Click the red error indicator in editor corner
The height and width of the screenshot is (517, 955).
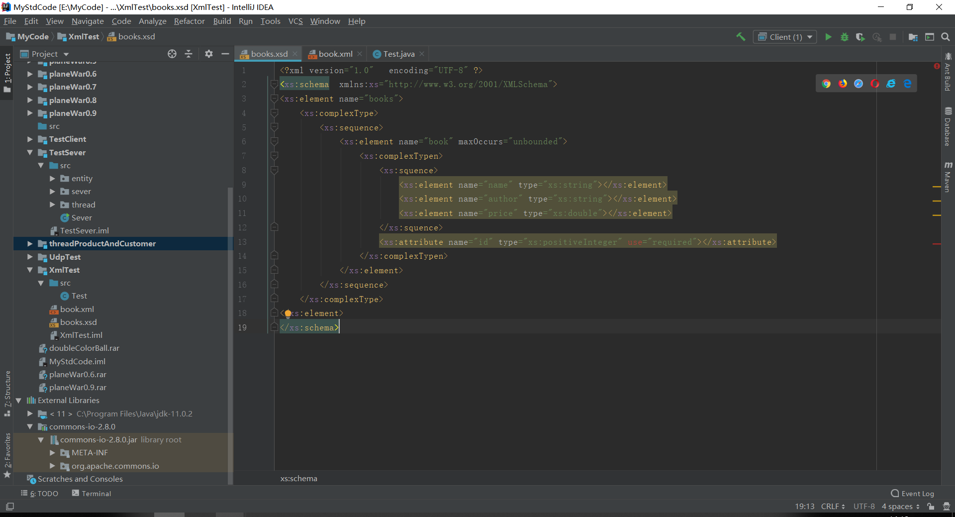(937, 66)
